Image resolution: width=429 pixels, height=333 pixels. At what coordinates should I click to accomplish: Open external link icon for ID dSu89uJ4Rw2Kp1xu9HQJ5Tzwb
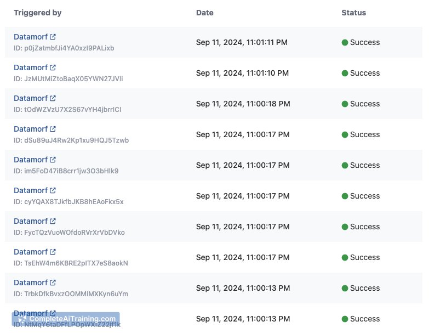click(x=53, y=129)
